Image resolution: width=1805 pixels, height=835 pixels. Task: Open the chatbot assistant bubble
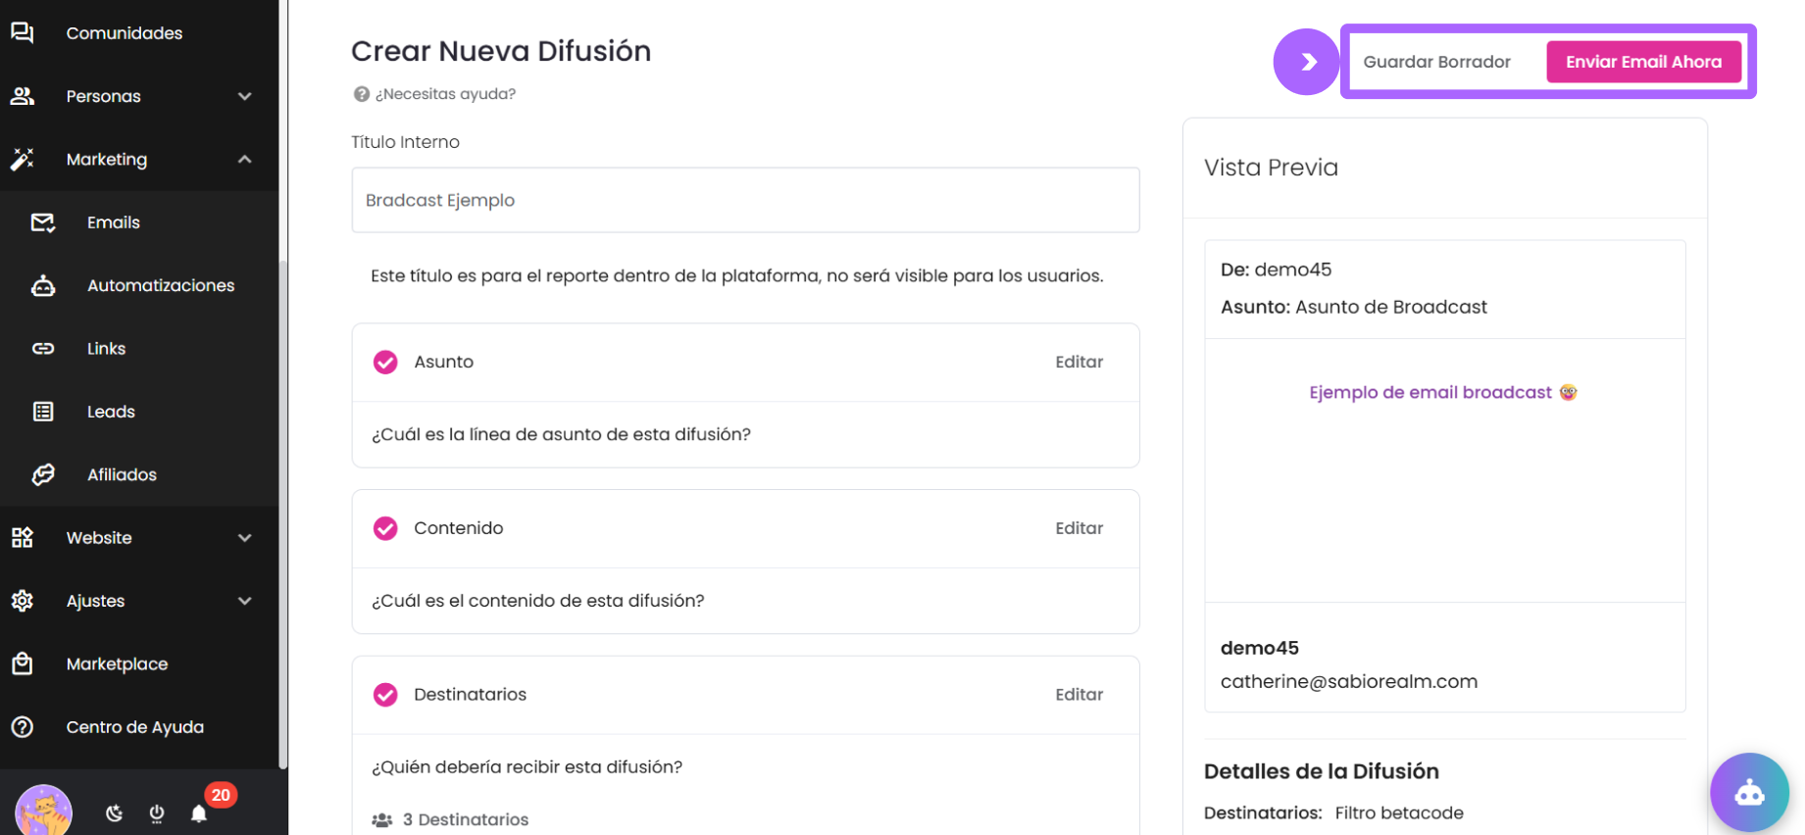[x=1748, y=792]
